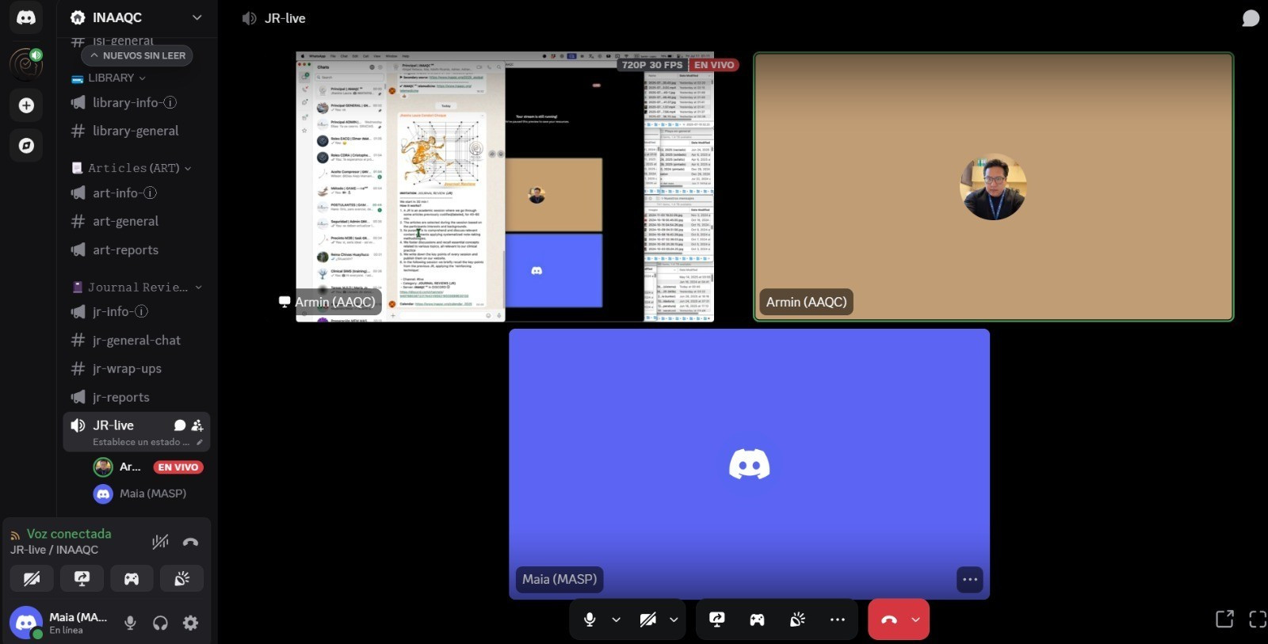This screenshot has width=1268, height=644.
Task: Toggle deafen with headphones icon
Action: pyautogui.click(x=160, y=623)
